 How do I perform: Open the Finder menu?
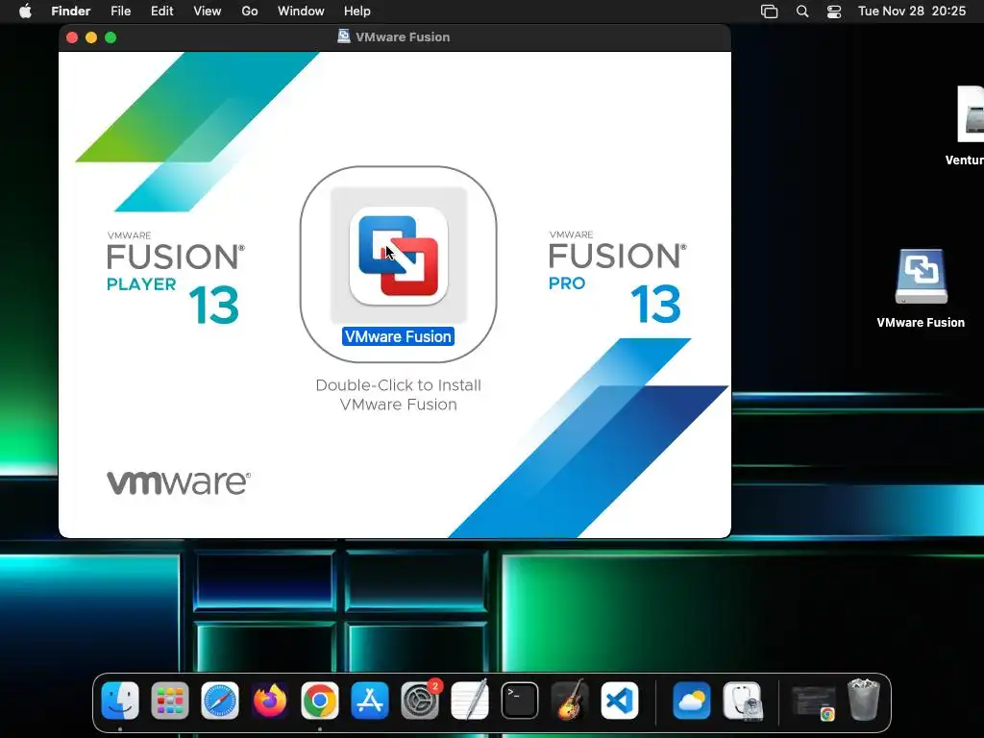click(x=70, y=12)
